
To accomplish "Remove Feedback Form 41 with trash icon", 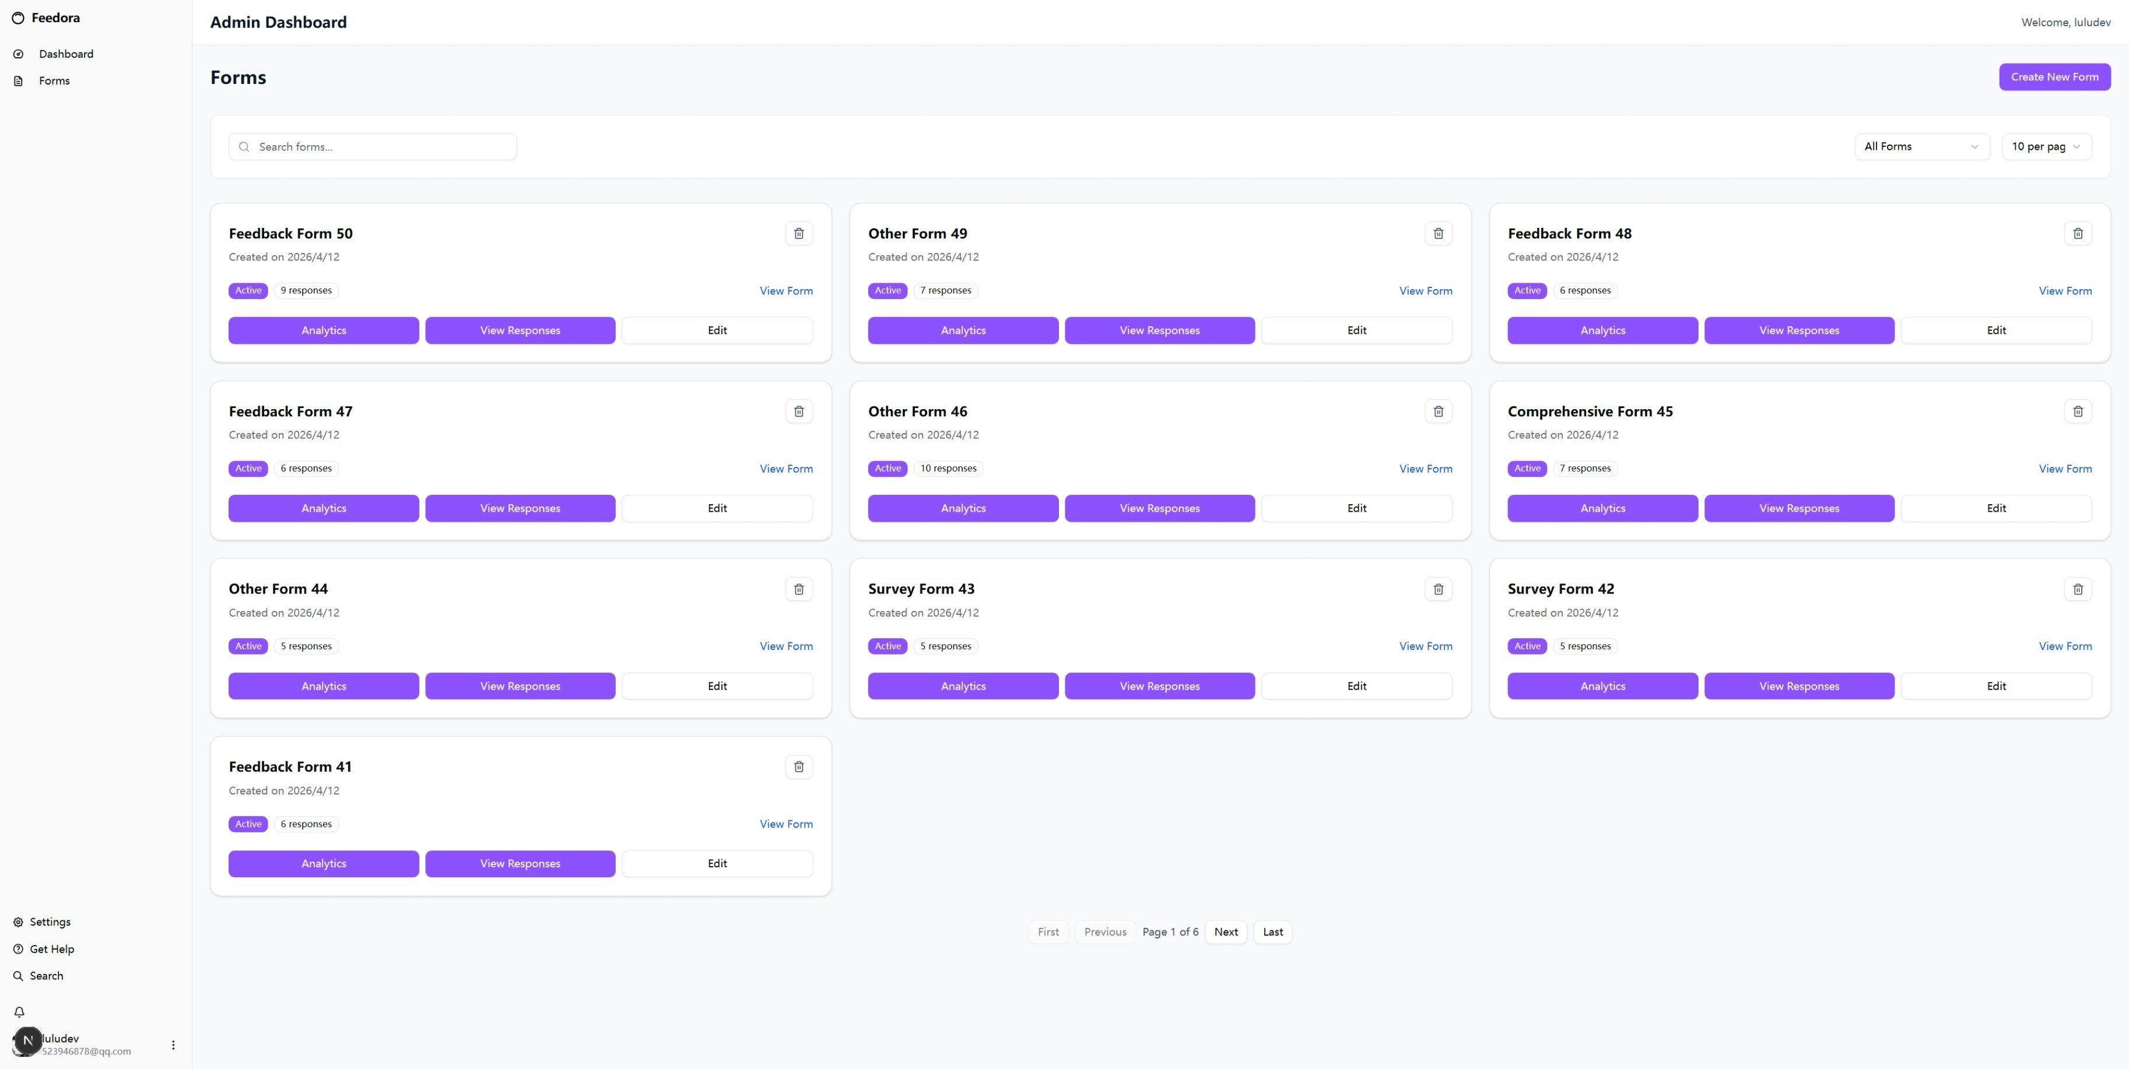I will coord(798,766).
